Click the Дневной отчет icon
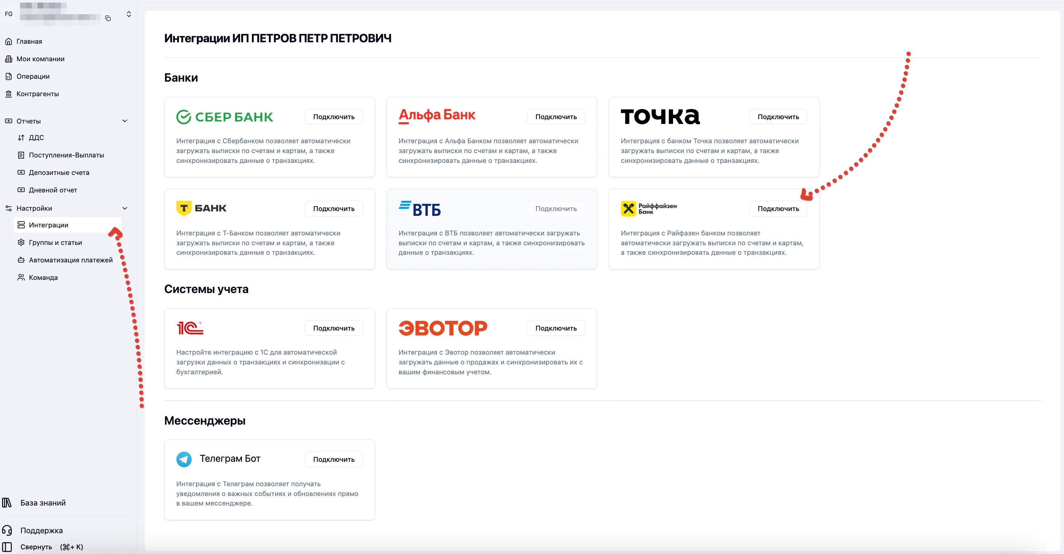This screenshot has height=554, width=1064. 21,190
